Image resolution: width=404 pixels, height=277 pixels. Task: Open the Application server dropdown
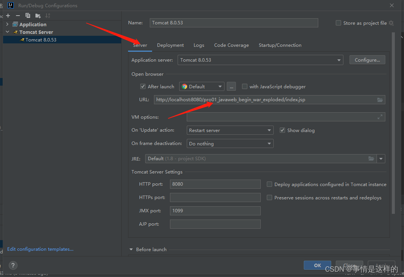(x=260, y=60)
